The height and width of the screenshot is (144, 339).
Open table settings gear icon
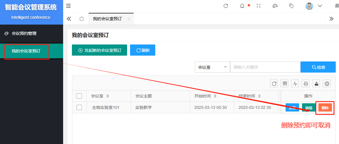[327, 84]
